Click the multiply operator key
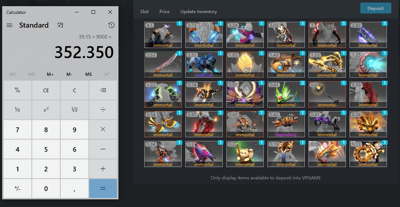Image resolution: width=400 pixels, height=207 pixels. pyautogui.click(x=103, y=130)
